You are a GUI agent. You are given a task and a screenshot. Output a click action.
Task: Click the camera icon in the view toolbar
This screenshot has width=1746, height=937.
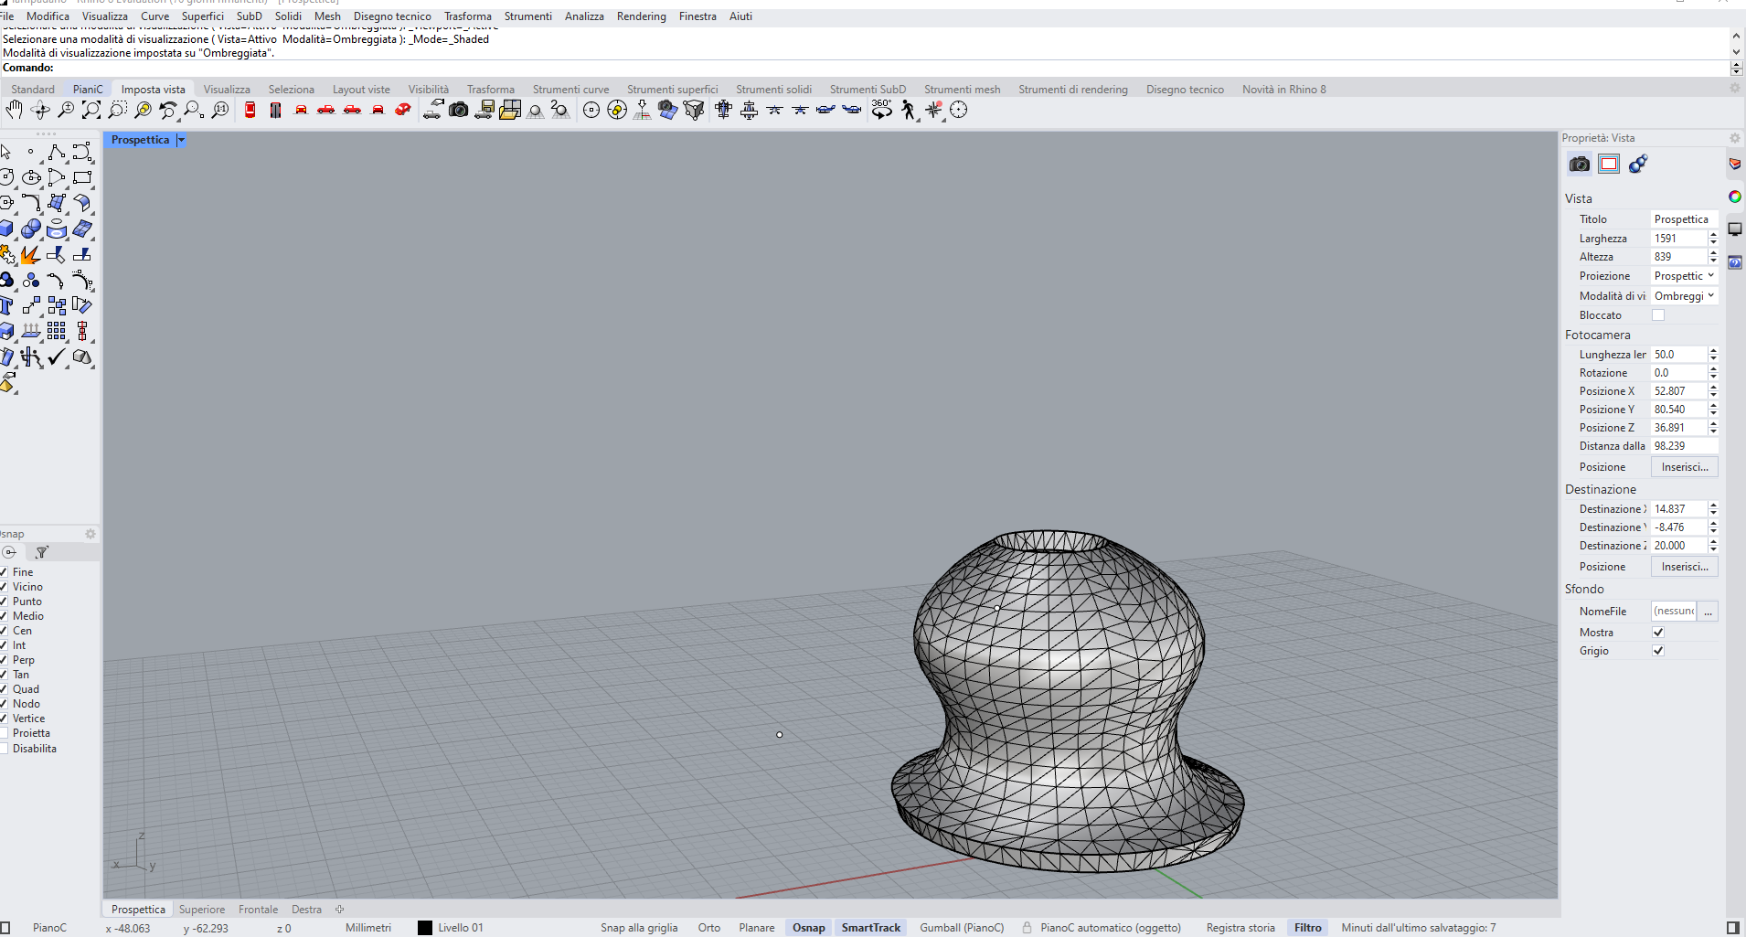tap(458, 111)
